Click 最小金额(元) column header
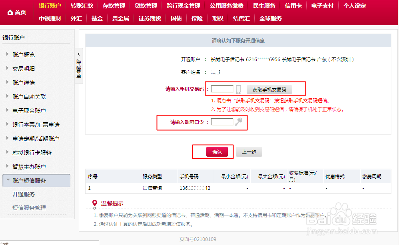The image size is (399, 245). click(x=234, y=177)
